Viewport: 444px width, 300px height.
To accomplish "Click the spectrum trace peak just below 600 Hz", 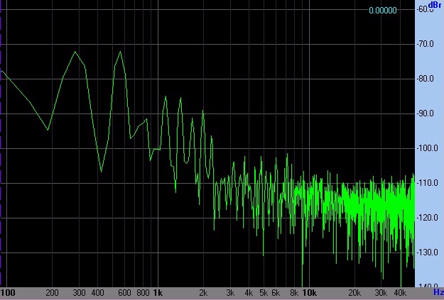I will click(121, 52).
